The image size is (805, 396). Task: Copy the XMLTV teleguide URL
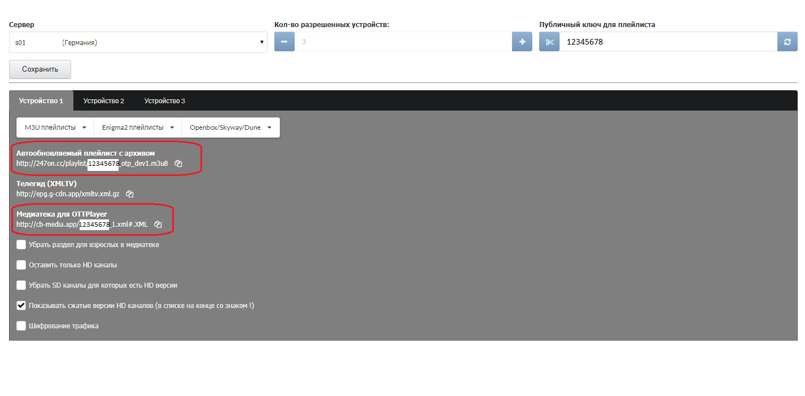[130, 194]
